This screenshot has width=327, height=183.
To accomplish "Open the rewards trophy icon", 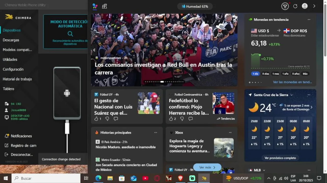I will (x=285, y=6).
